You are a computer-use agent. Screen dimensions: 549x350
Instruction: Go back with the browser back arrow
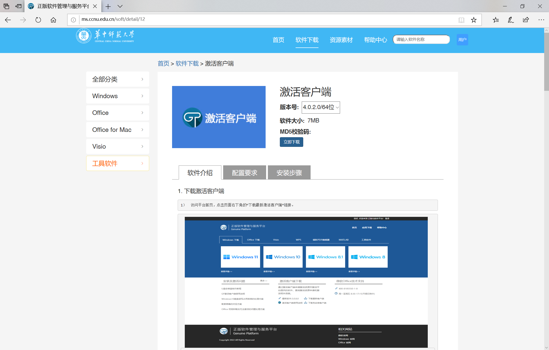click(8, 20)
